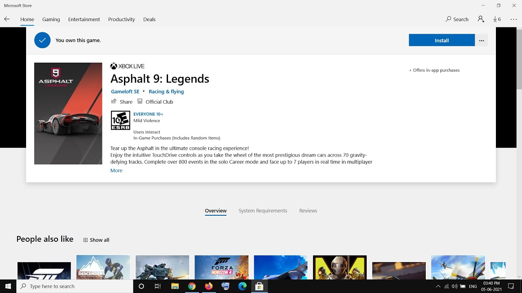This screenshot has width=522, height=293.
Task: Click the taskbar search box
Action: point(75,286)
